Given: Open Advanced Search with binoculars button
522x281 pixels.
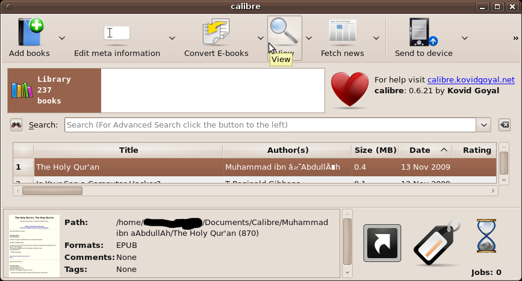Looking at the screenshot, I should [16, 125].
